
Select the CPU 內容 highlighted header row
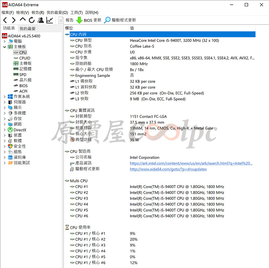click(163, 34)
